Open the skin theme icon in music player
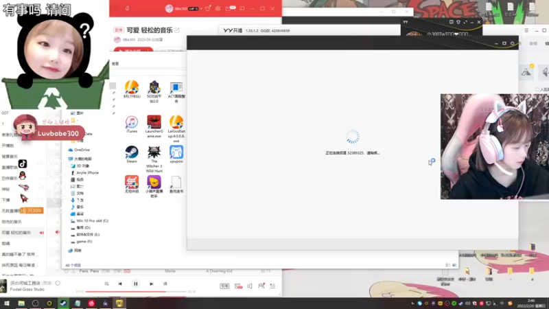Image resolution: width=549 pixels, height=309 pixels. [208, 8]
